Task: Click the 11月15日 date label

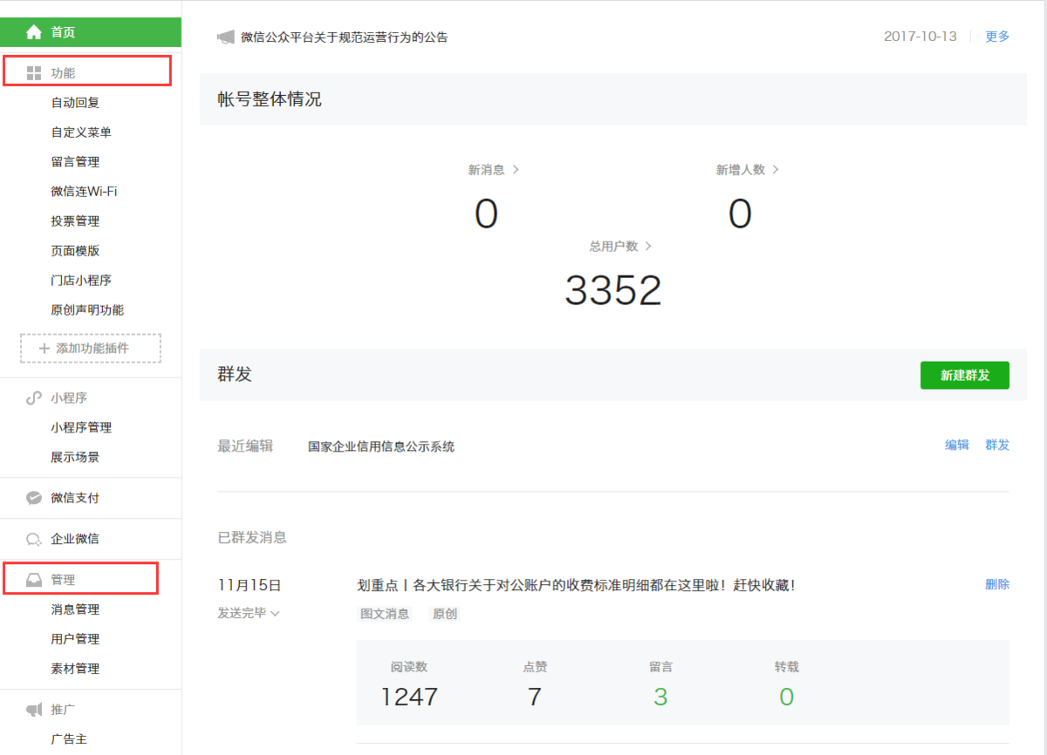Action: point(250,585)
